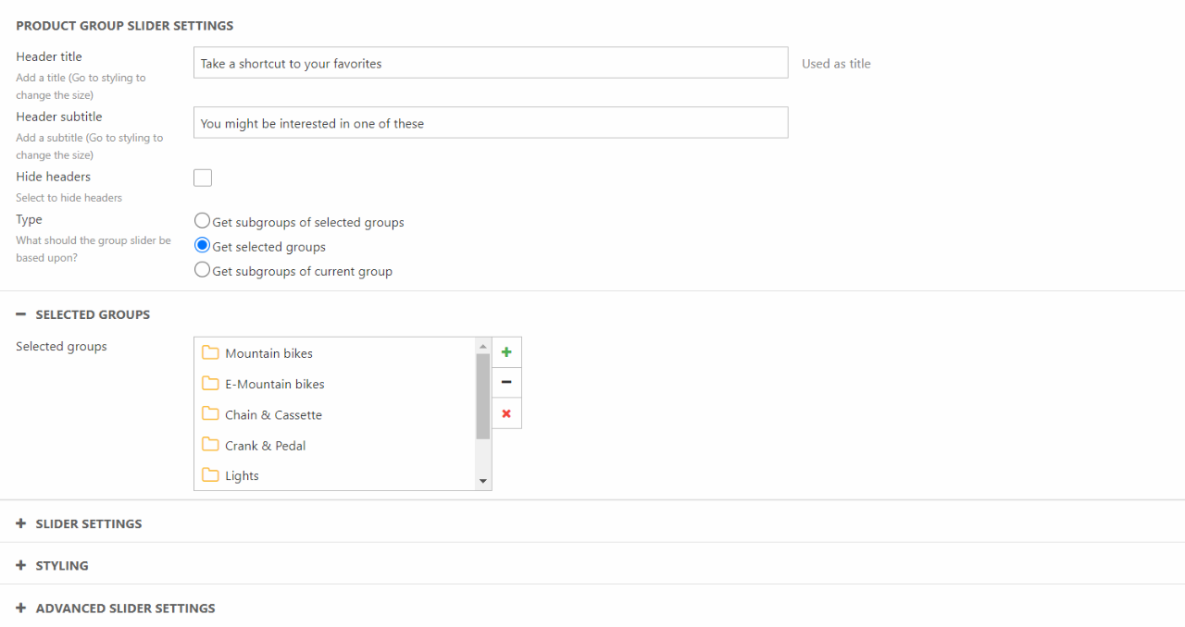Click the Mountain bikes folder icon
The height and width of the screenshot is (627, 1185).
[210, 352]
